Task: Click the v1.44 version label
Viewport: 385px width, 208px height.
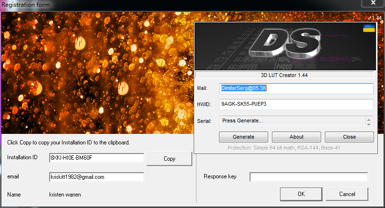Action: pyautogui.click(x=375, y=18)
